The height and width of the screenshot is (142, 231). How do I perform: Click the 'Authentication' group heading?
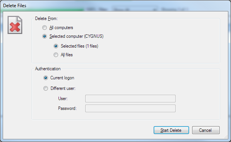48,69
